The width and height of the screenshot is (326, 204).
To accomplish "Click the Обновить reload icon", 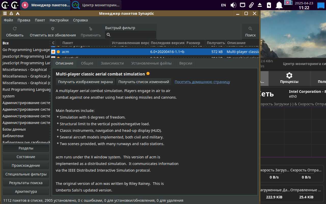I will [x=15, y=29].
